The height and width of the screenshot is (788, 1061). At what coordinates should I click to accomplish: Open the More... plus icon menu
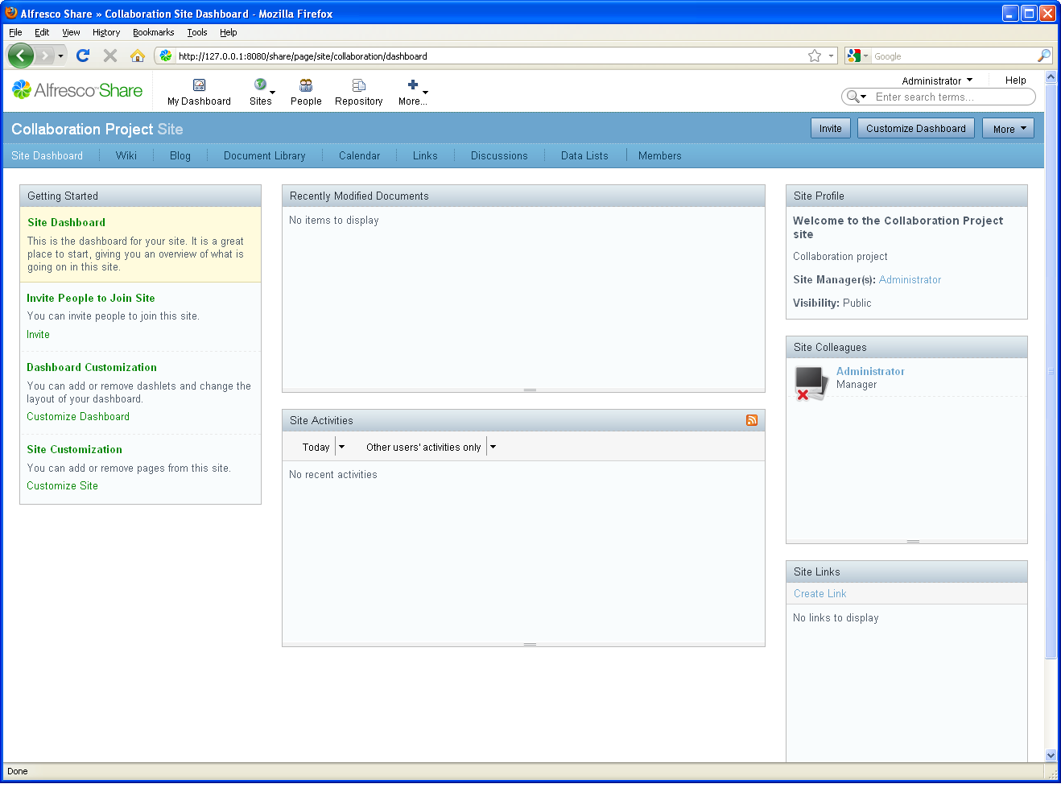click(x=413, y=85)
